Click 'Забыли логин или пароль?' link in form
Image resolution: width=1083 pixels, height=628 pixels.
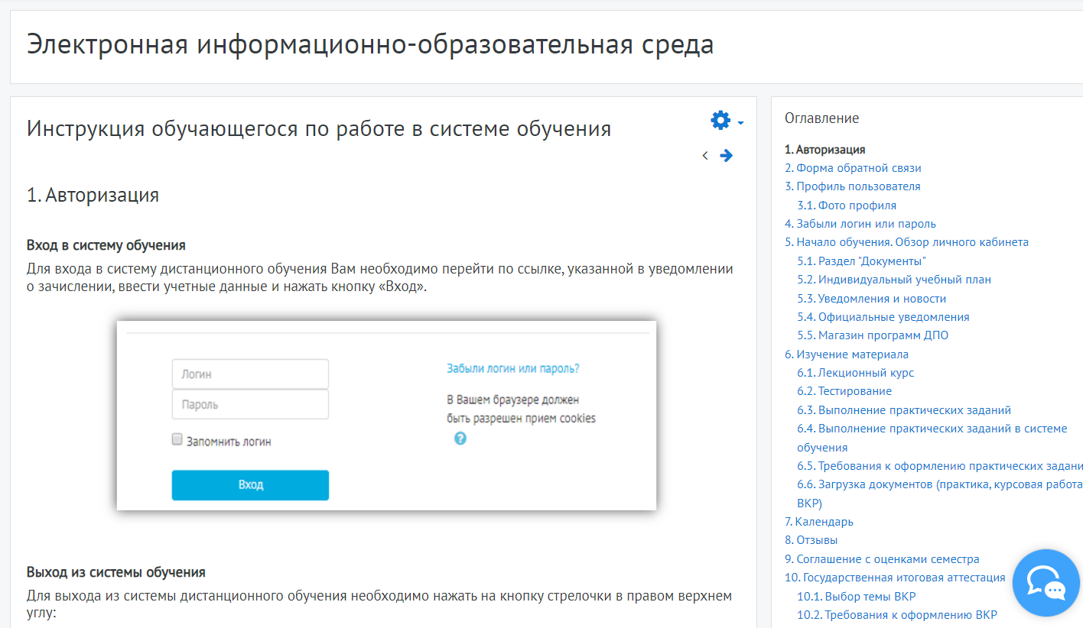pos(512,368)
